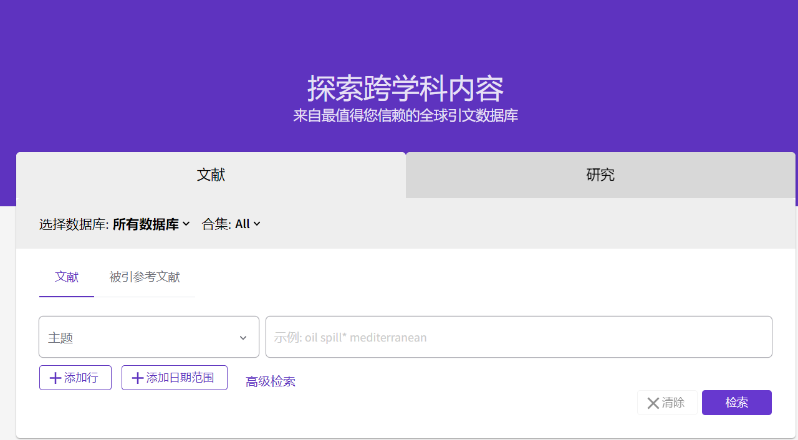Viewport: 798px width, 440px height.
Task: Open the 所有数据库 database selector
Action: pyautogui.click(x=150, y=224)
